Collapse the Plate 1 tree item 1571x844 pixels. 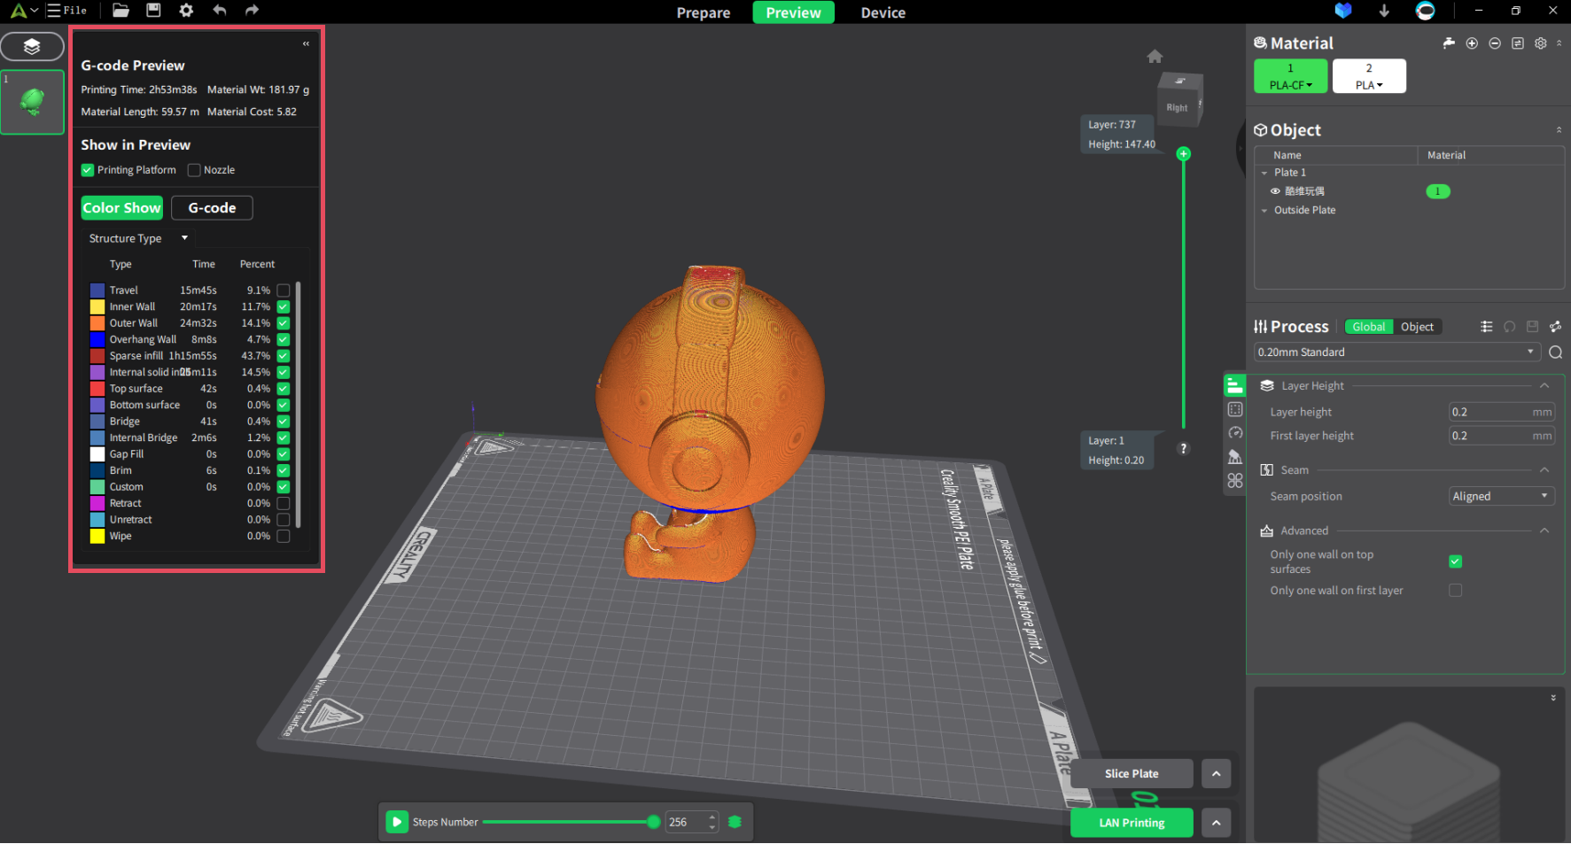click(x=1265, y=173)
